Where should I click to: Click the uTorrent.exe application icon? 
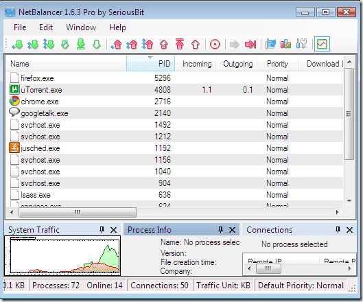14,90
